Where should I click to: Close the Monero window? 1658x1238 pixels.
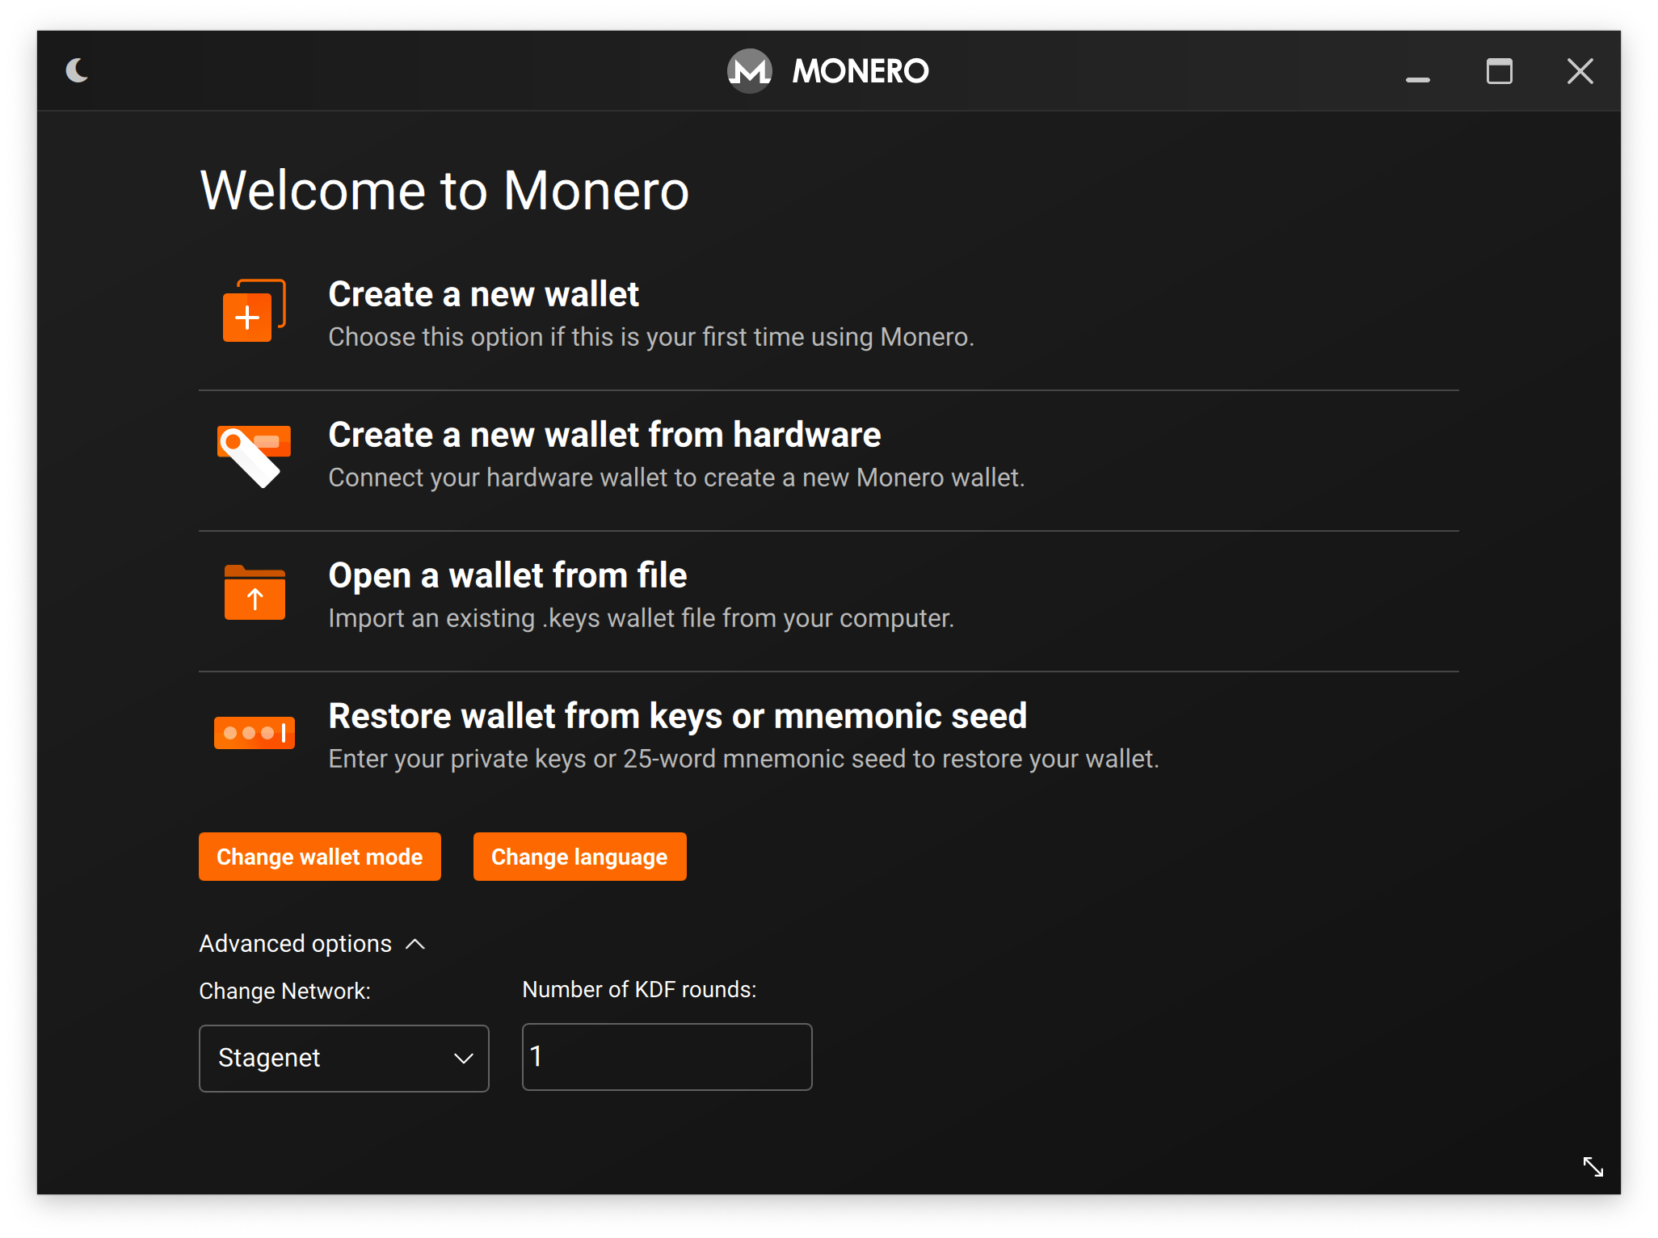(x=1580, y=71)
